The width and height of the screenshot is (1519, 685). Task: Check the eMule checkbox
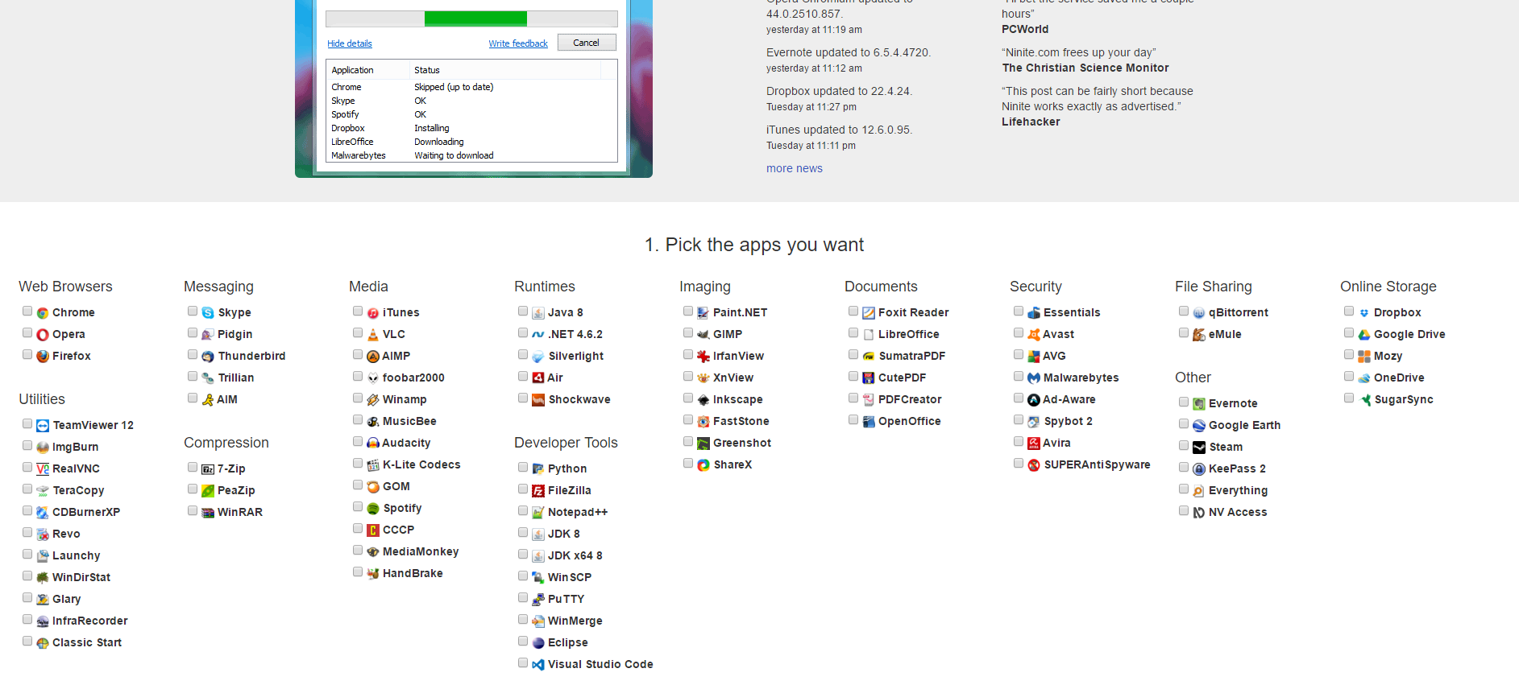1184,332
